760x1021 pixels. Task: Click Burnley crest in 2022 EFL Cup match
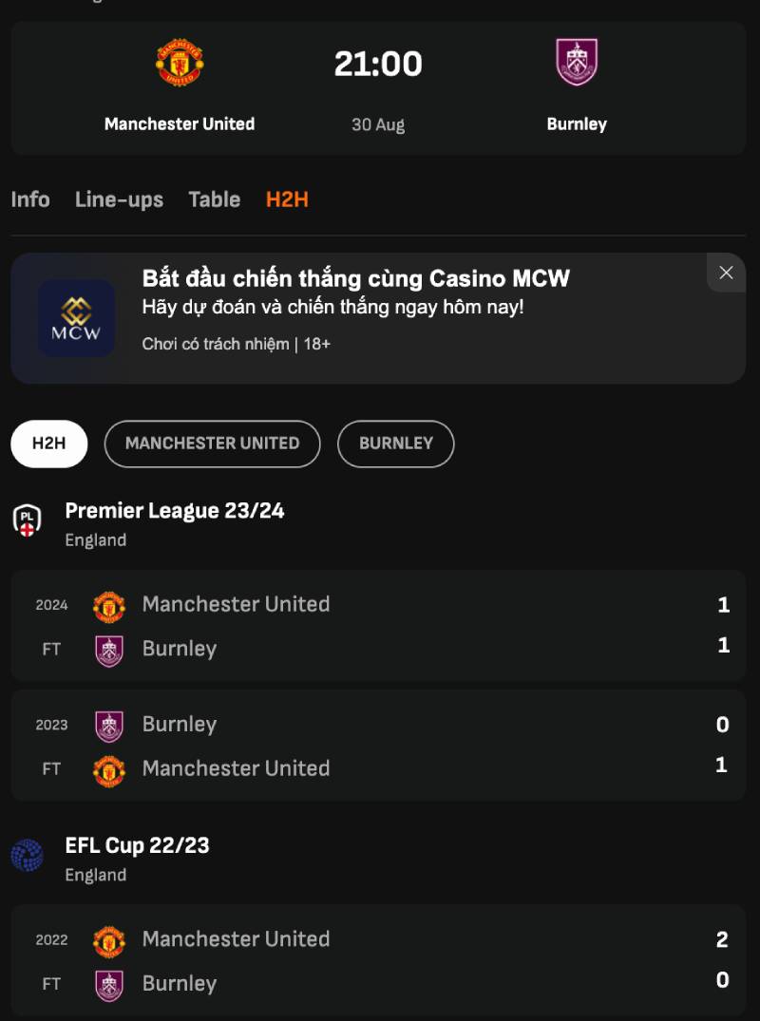click(x=109, y=985)
